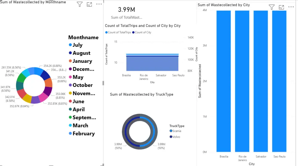Select February legend entry
The width and height of the screenshot is (298, 166).
82,134
